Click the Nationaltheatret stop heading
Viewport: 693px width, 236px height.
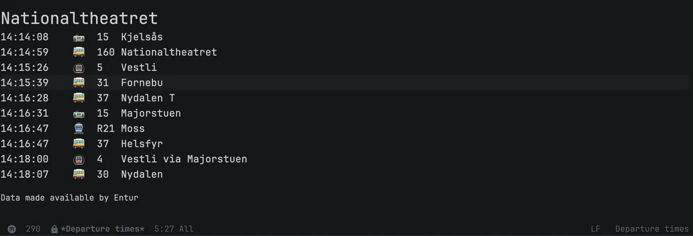pyautogui.click(x=79, y=18)
